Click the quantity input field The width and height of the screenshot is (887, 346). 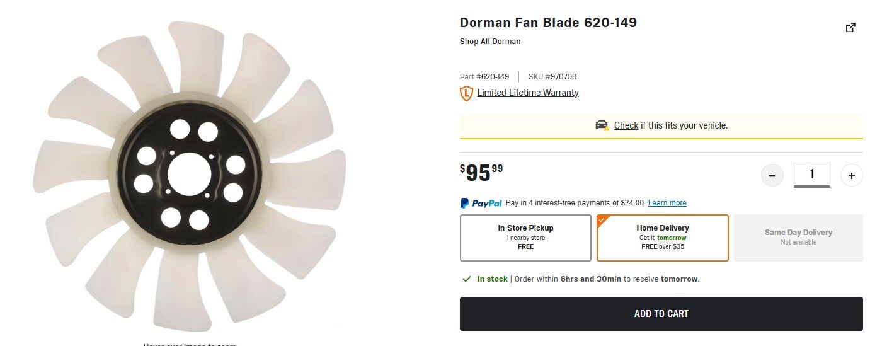[811, 174]
